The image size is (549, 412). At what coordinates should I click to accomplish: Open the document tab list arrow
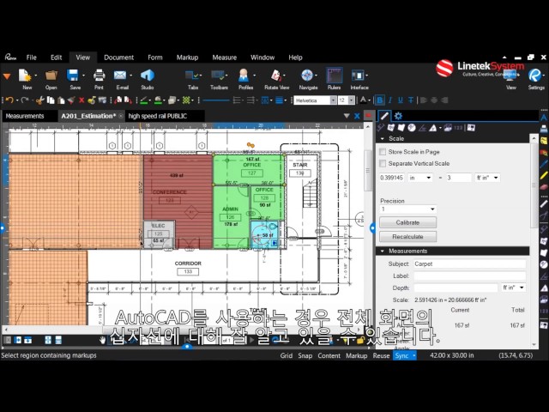347,116
